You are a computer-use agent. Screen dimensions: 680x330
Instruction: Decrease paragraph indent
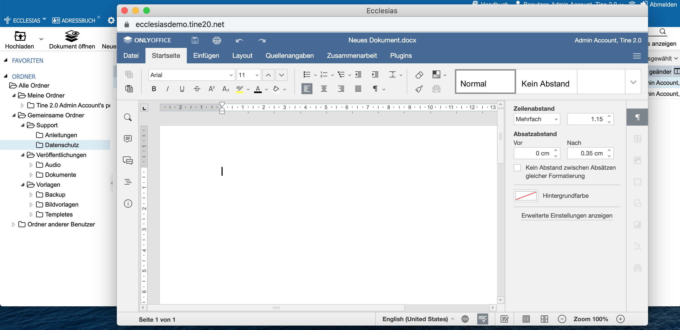358,74
